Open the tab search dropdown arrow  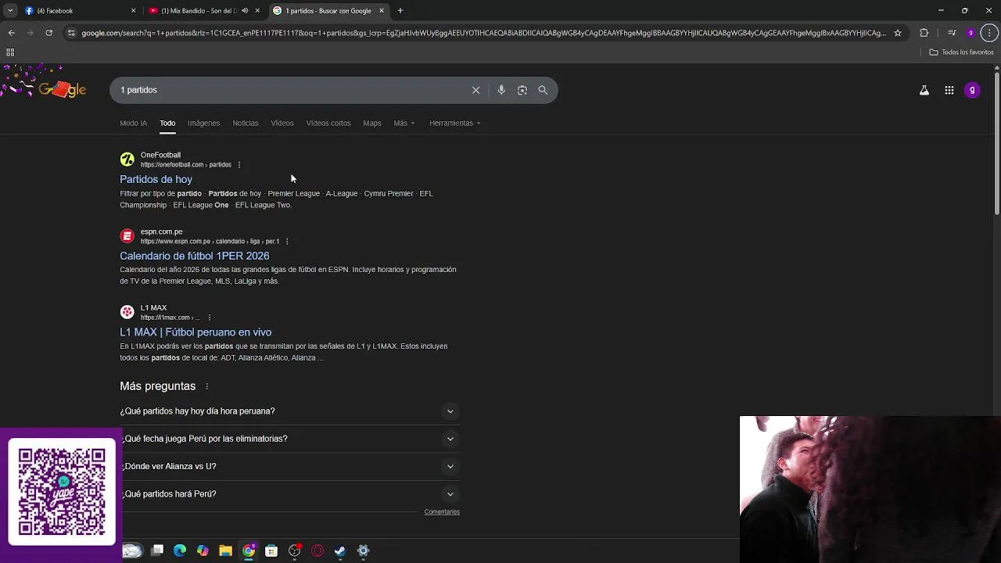(x=10, y=11)
